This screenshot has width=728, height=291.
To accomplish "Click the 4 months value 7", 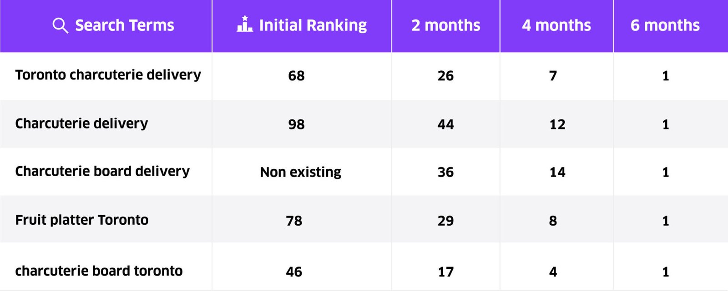I will pyautogui.click(x=553, y=76).
